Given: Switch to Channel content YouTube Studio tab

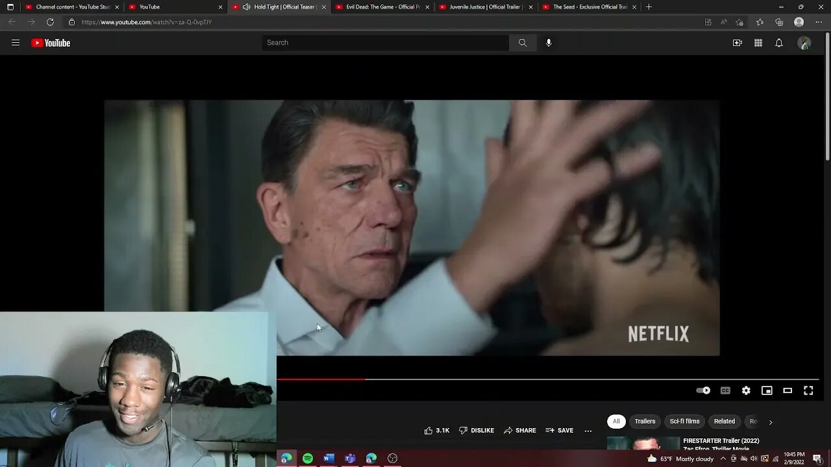Looking at the screenshot, I should 72,7.
